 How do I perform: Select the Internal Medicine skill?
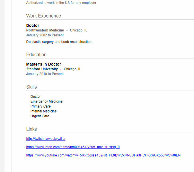tap(44, 111)
